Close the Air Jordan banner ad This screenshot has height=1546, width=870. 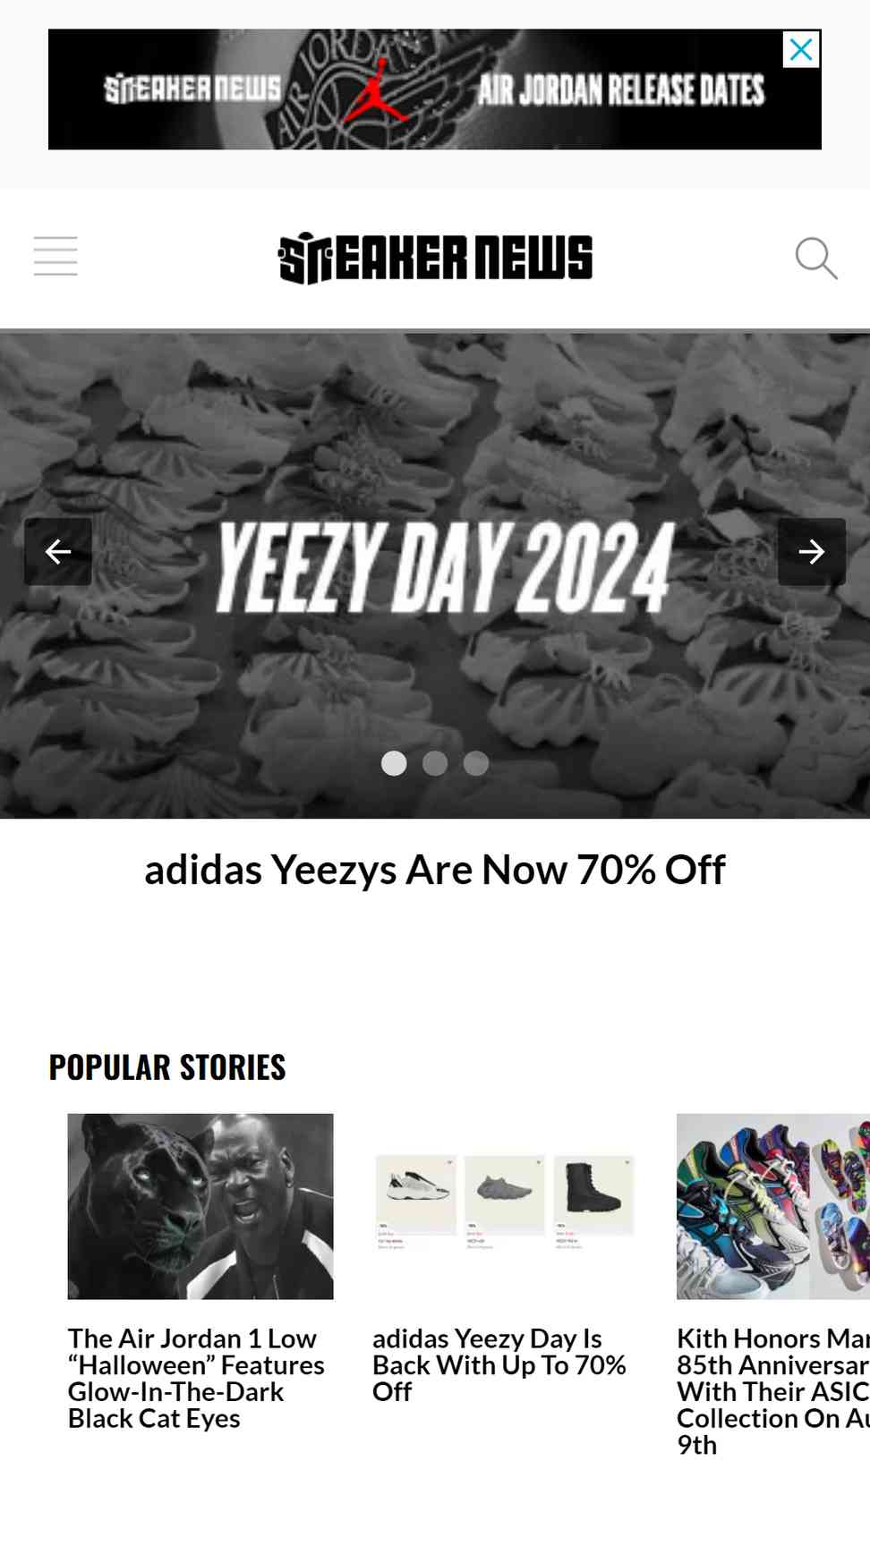[x=801, y=49]
